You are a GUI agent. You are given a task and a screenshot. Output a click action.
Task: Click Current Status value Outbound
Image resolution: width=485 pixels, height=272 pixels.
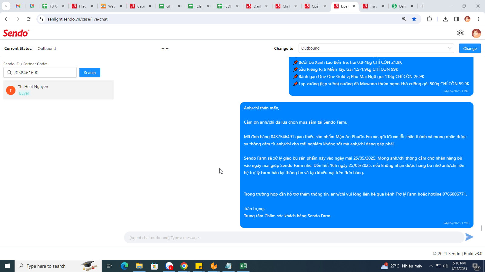47,48
